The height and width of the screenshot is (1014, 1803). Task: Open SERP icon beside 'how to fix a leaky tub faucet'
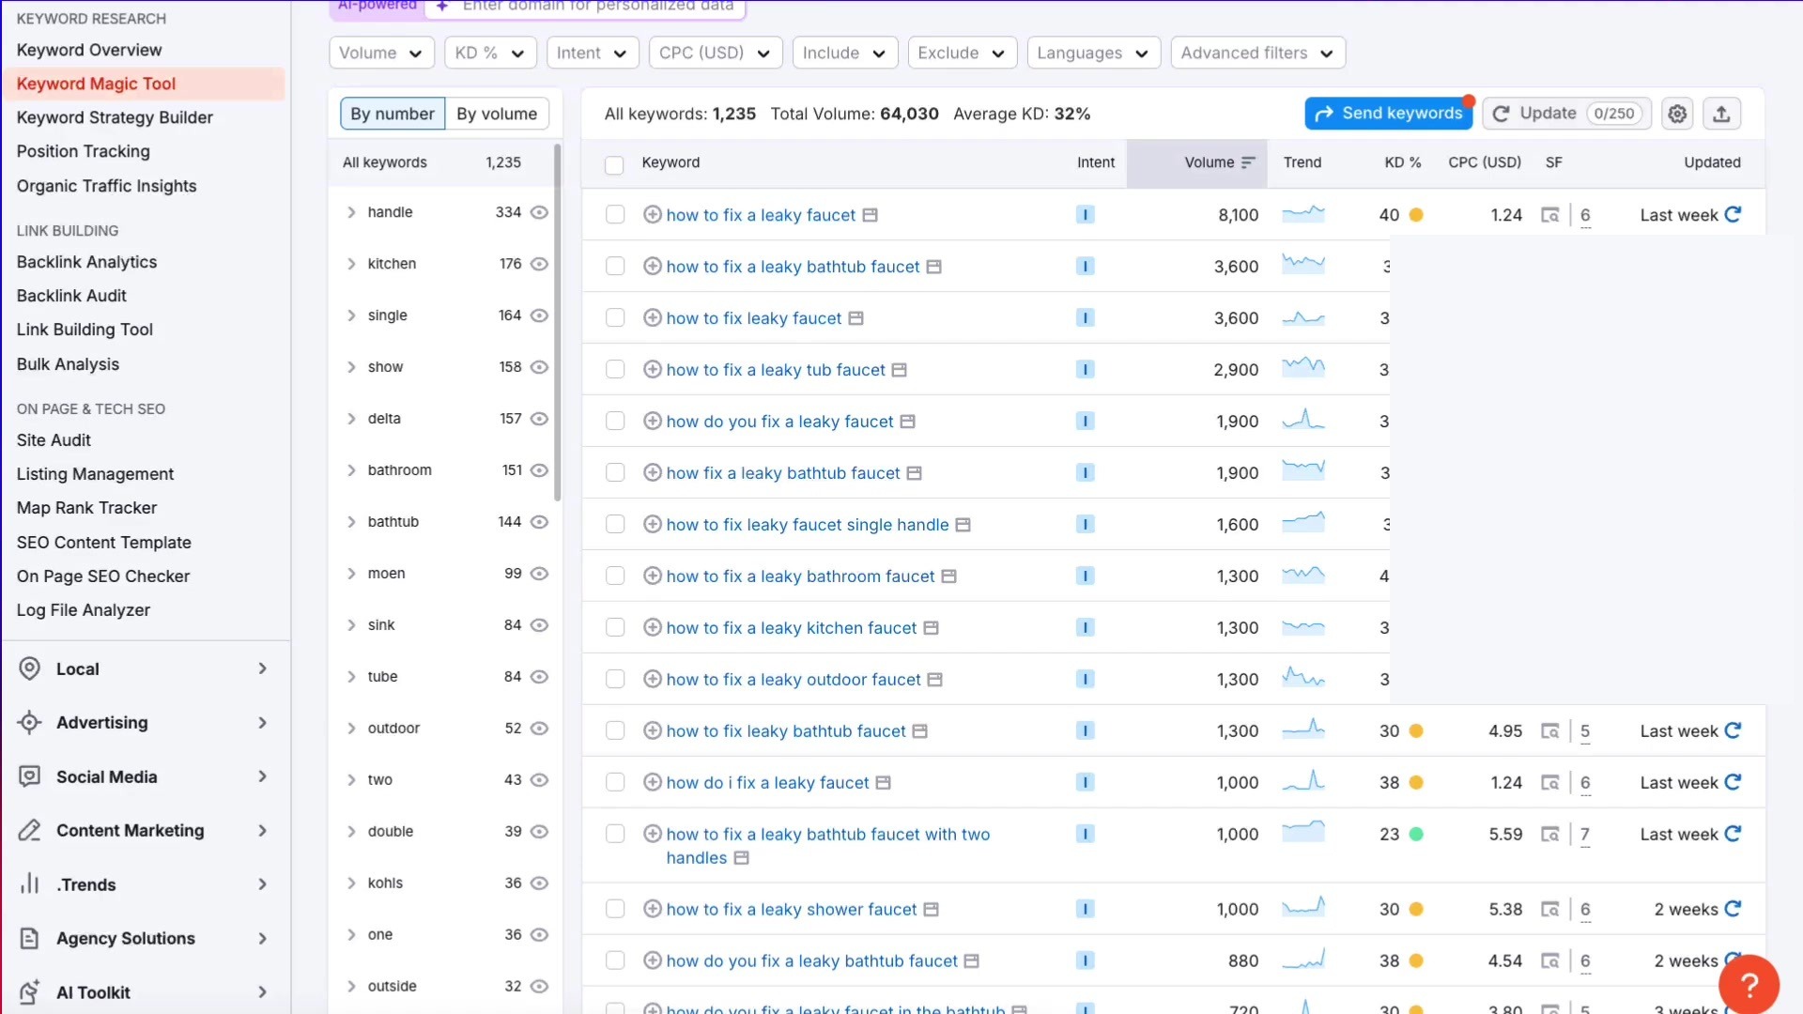point(899,370)
